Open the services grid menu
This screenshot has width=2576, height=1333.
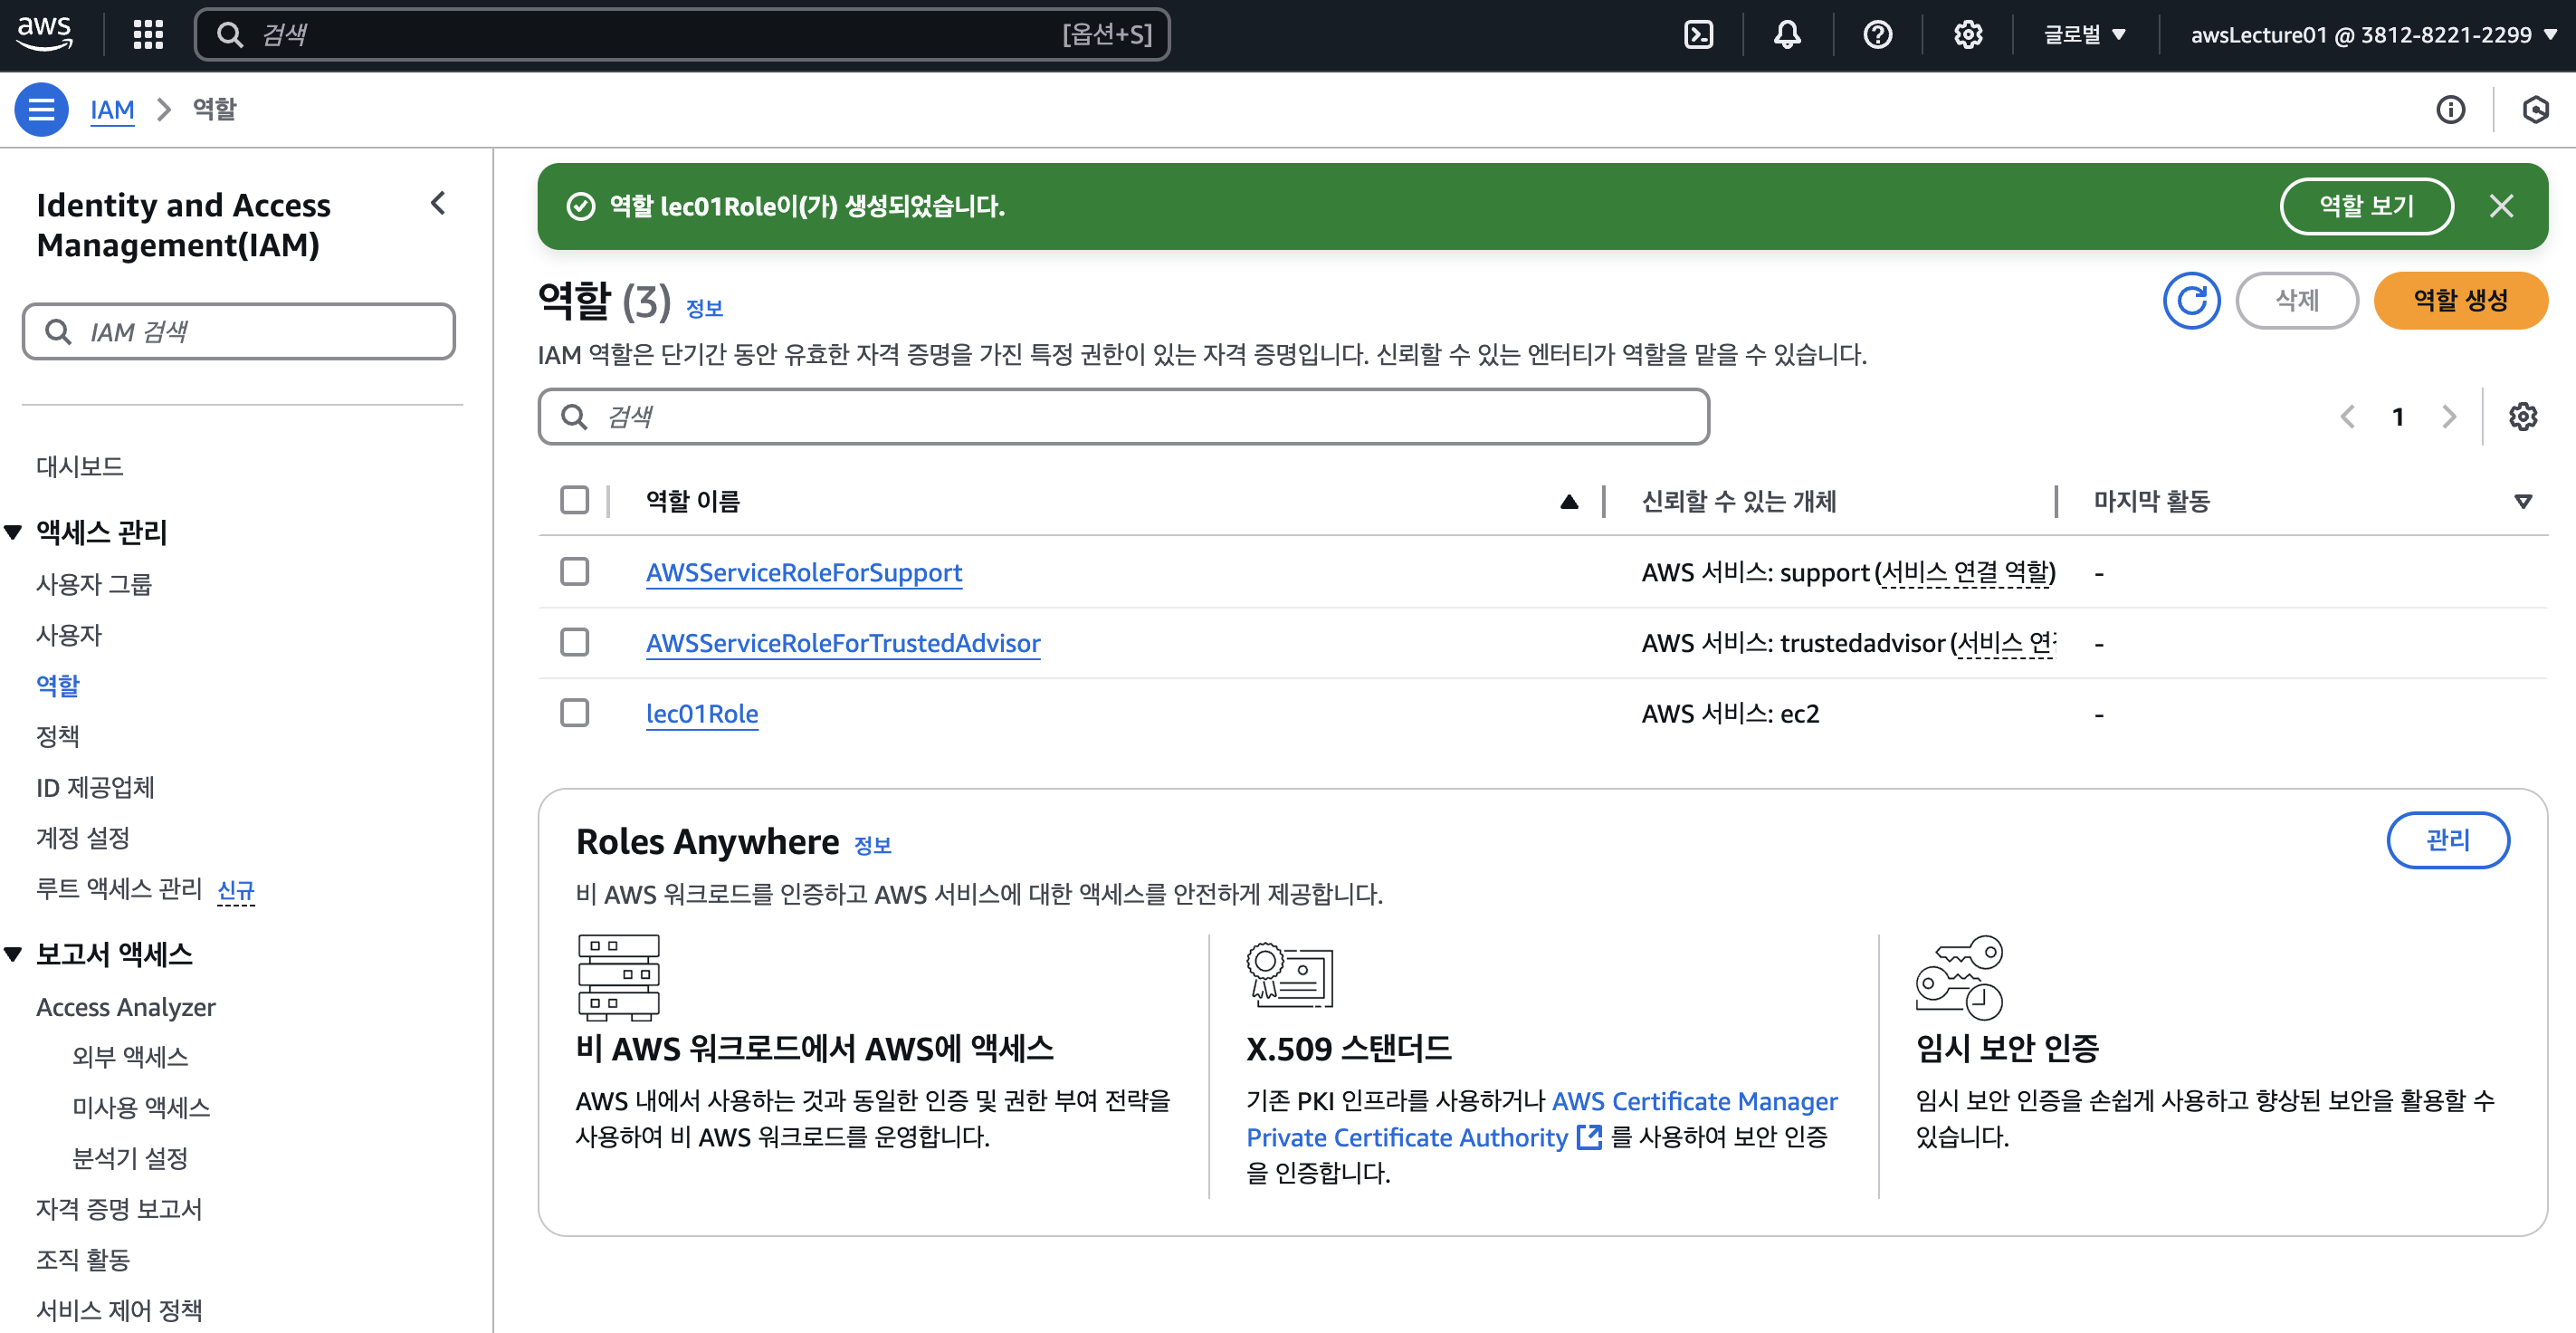pyautogui.click(x=148, y=34)
